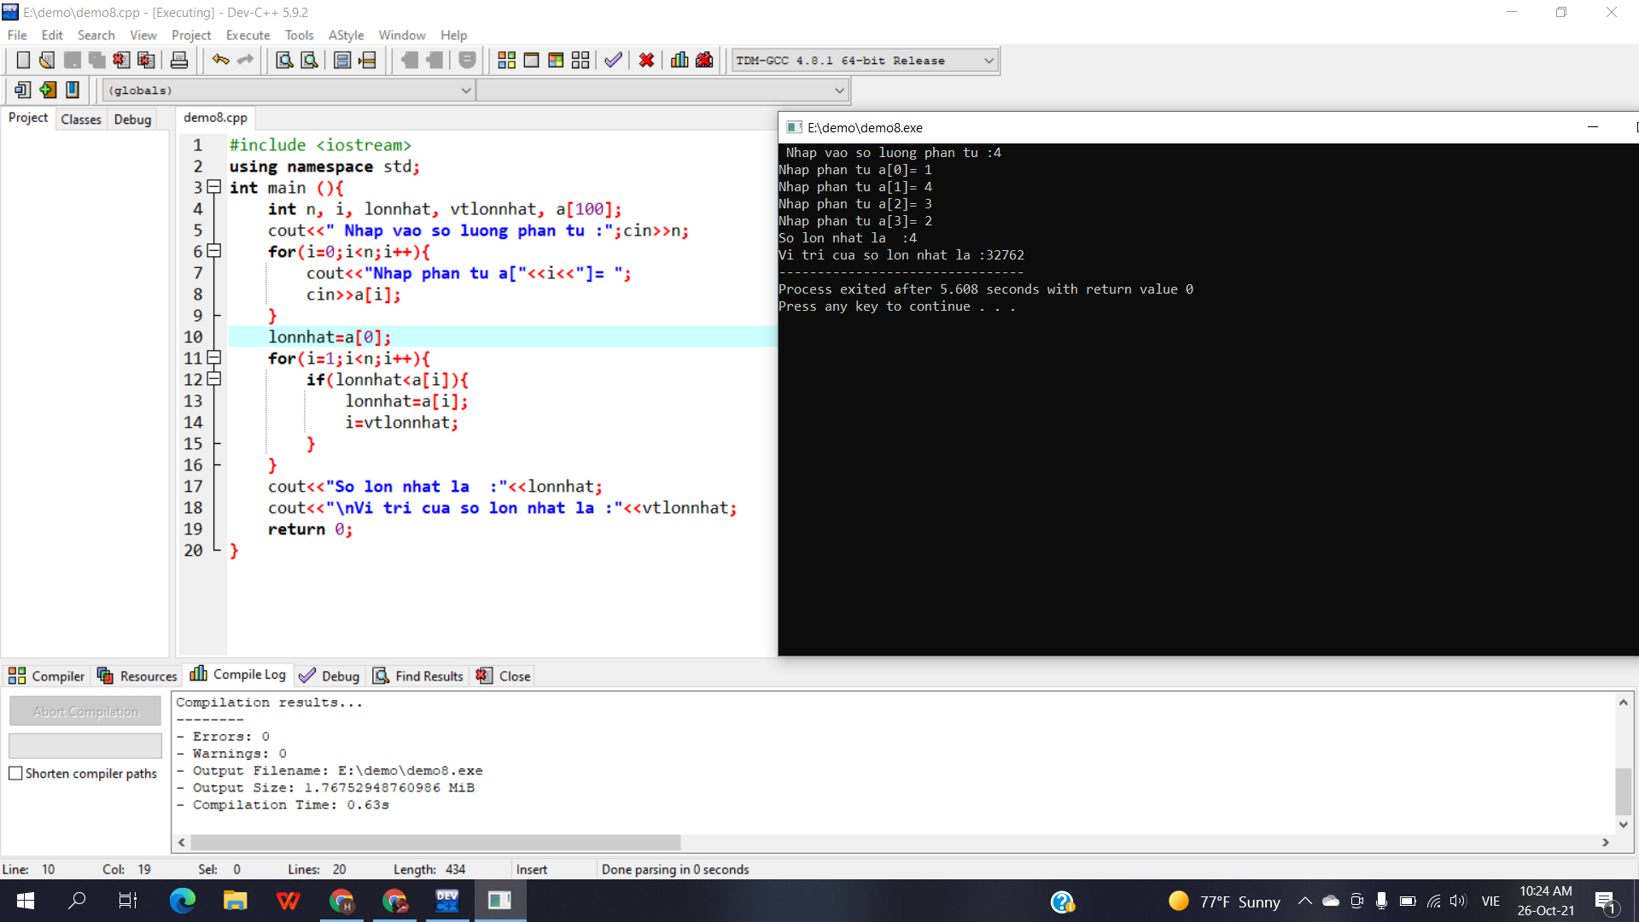Open the Edit menu
1639x922 pixels.
[52, 35]
